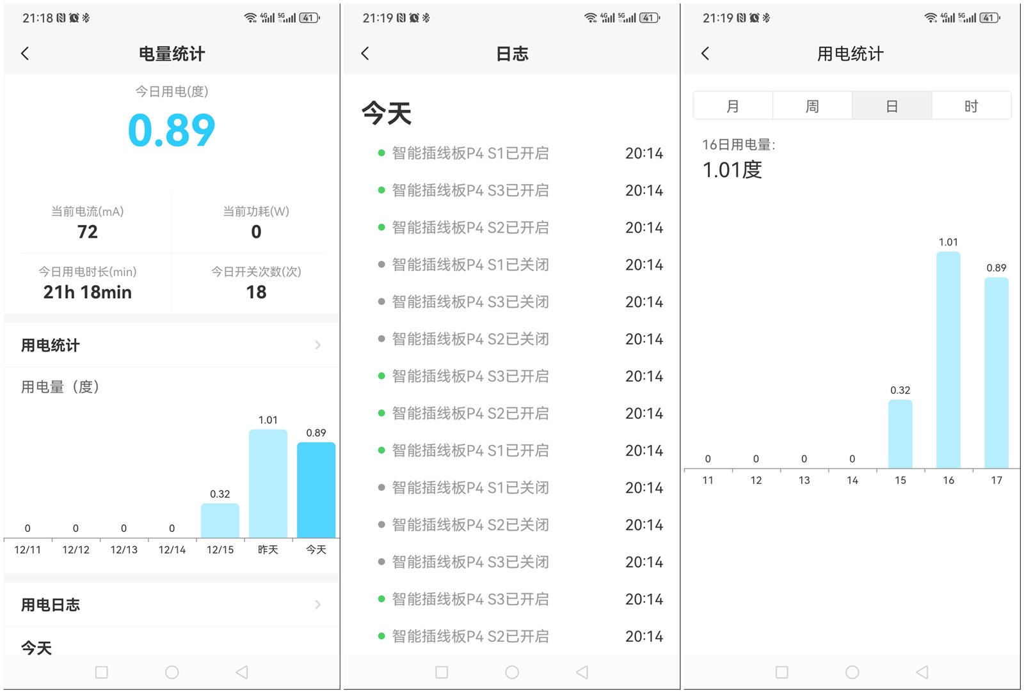Tap the 今天 bar showing 0.89

coord(316,489)
